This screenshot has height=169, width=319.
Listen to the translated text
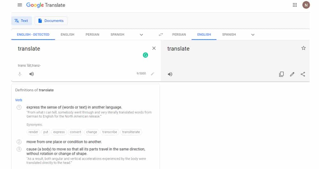[x=170, y=74]
